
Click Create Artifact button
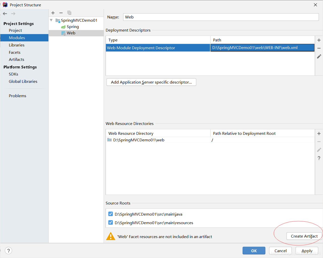tap(304, 236)
